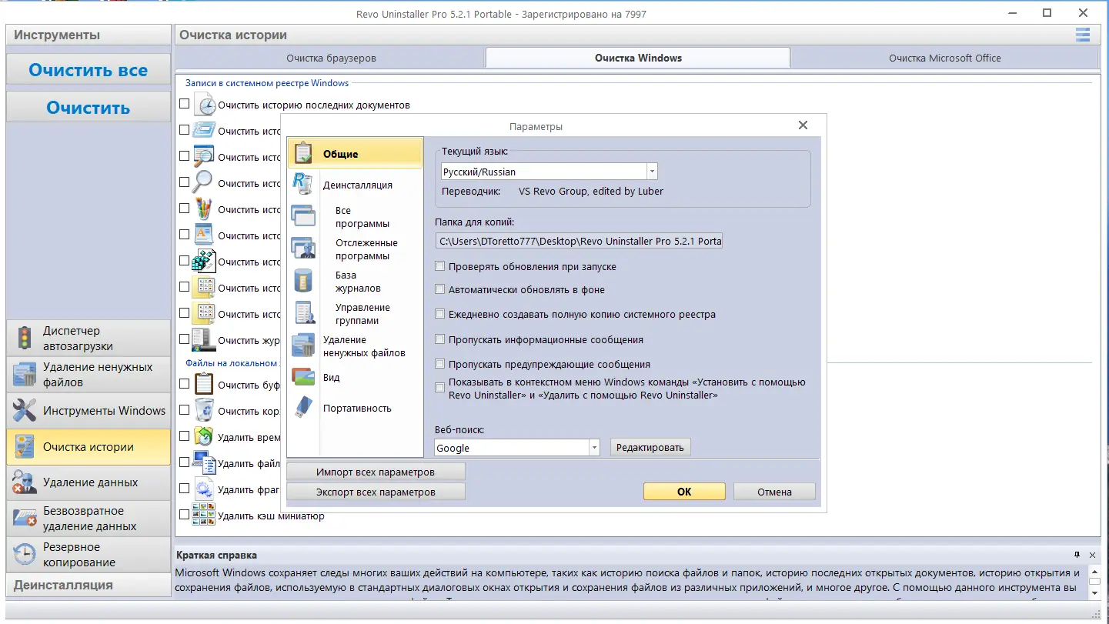The width and height of the screenshot is (1109, 624).
Task: Click the hamburger menu icon top right
Action: pyautogui.click(x=1083, y=34)
